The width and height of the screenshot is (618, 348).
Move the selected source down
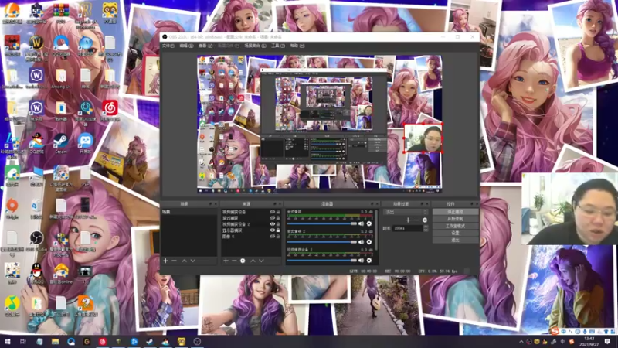pyautogui.click(x=261, y=261)
